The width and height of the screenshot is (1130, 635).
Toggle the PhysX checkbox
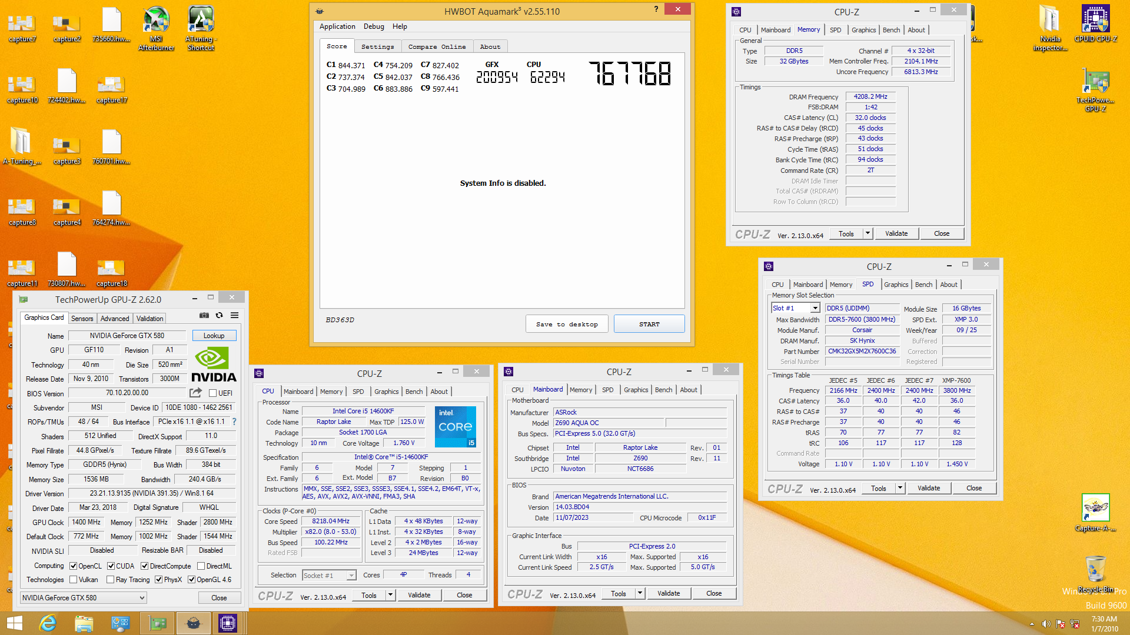[x=159, y=580]
